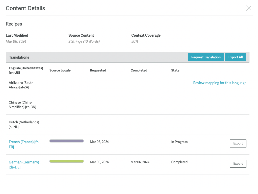Click the Translations section header
This screenshot has height=194, width=258.
tap(19, 57)
